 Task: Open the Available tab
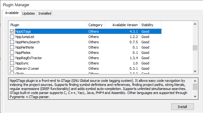click(12, 13)
